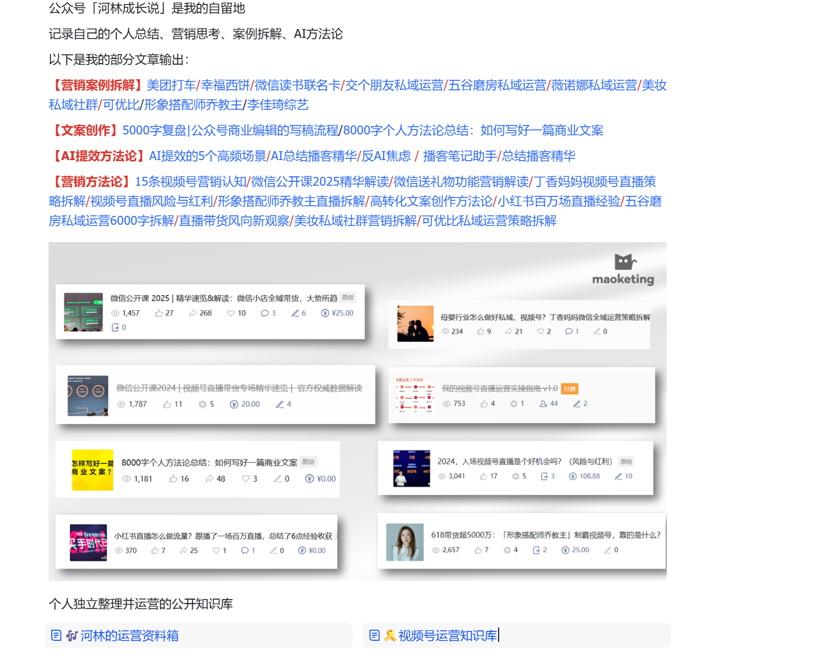Follow the 高转化文案创作方法论 link
The image size is (837, 656).
pyautogui.click(x=432, y=201)
